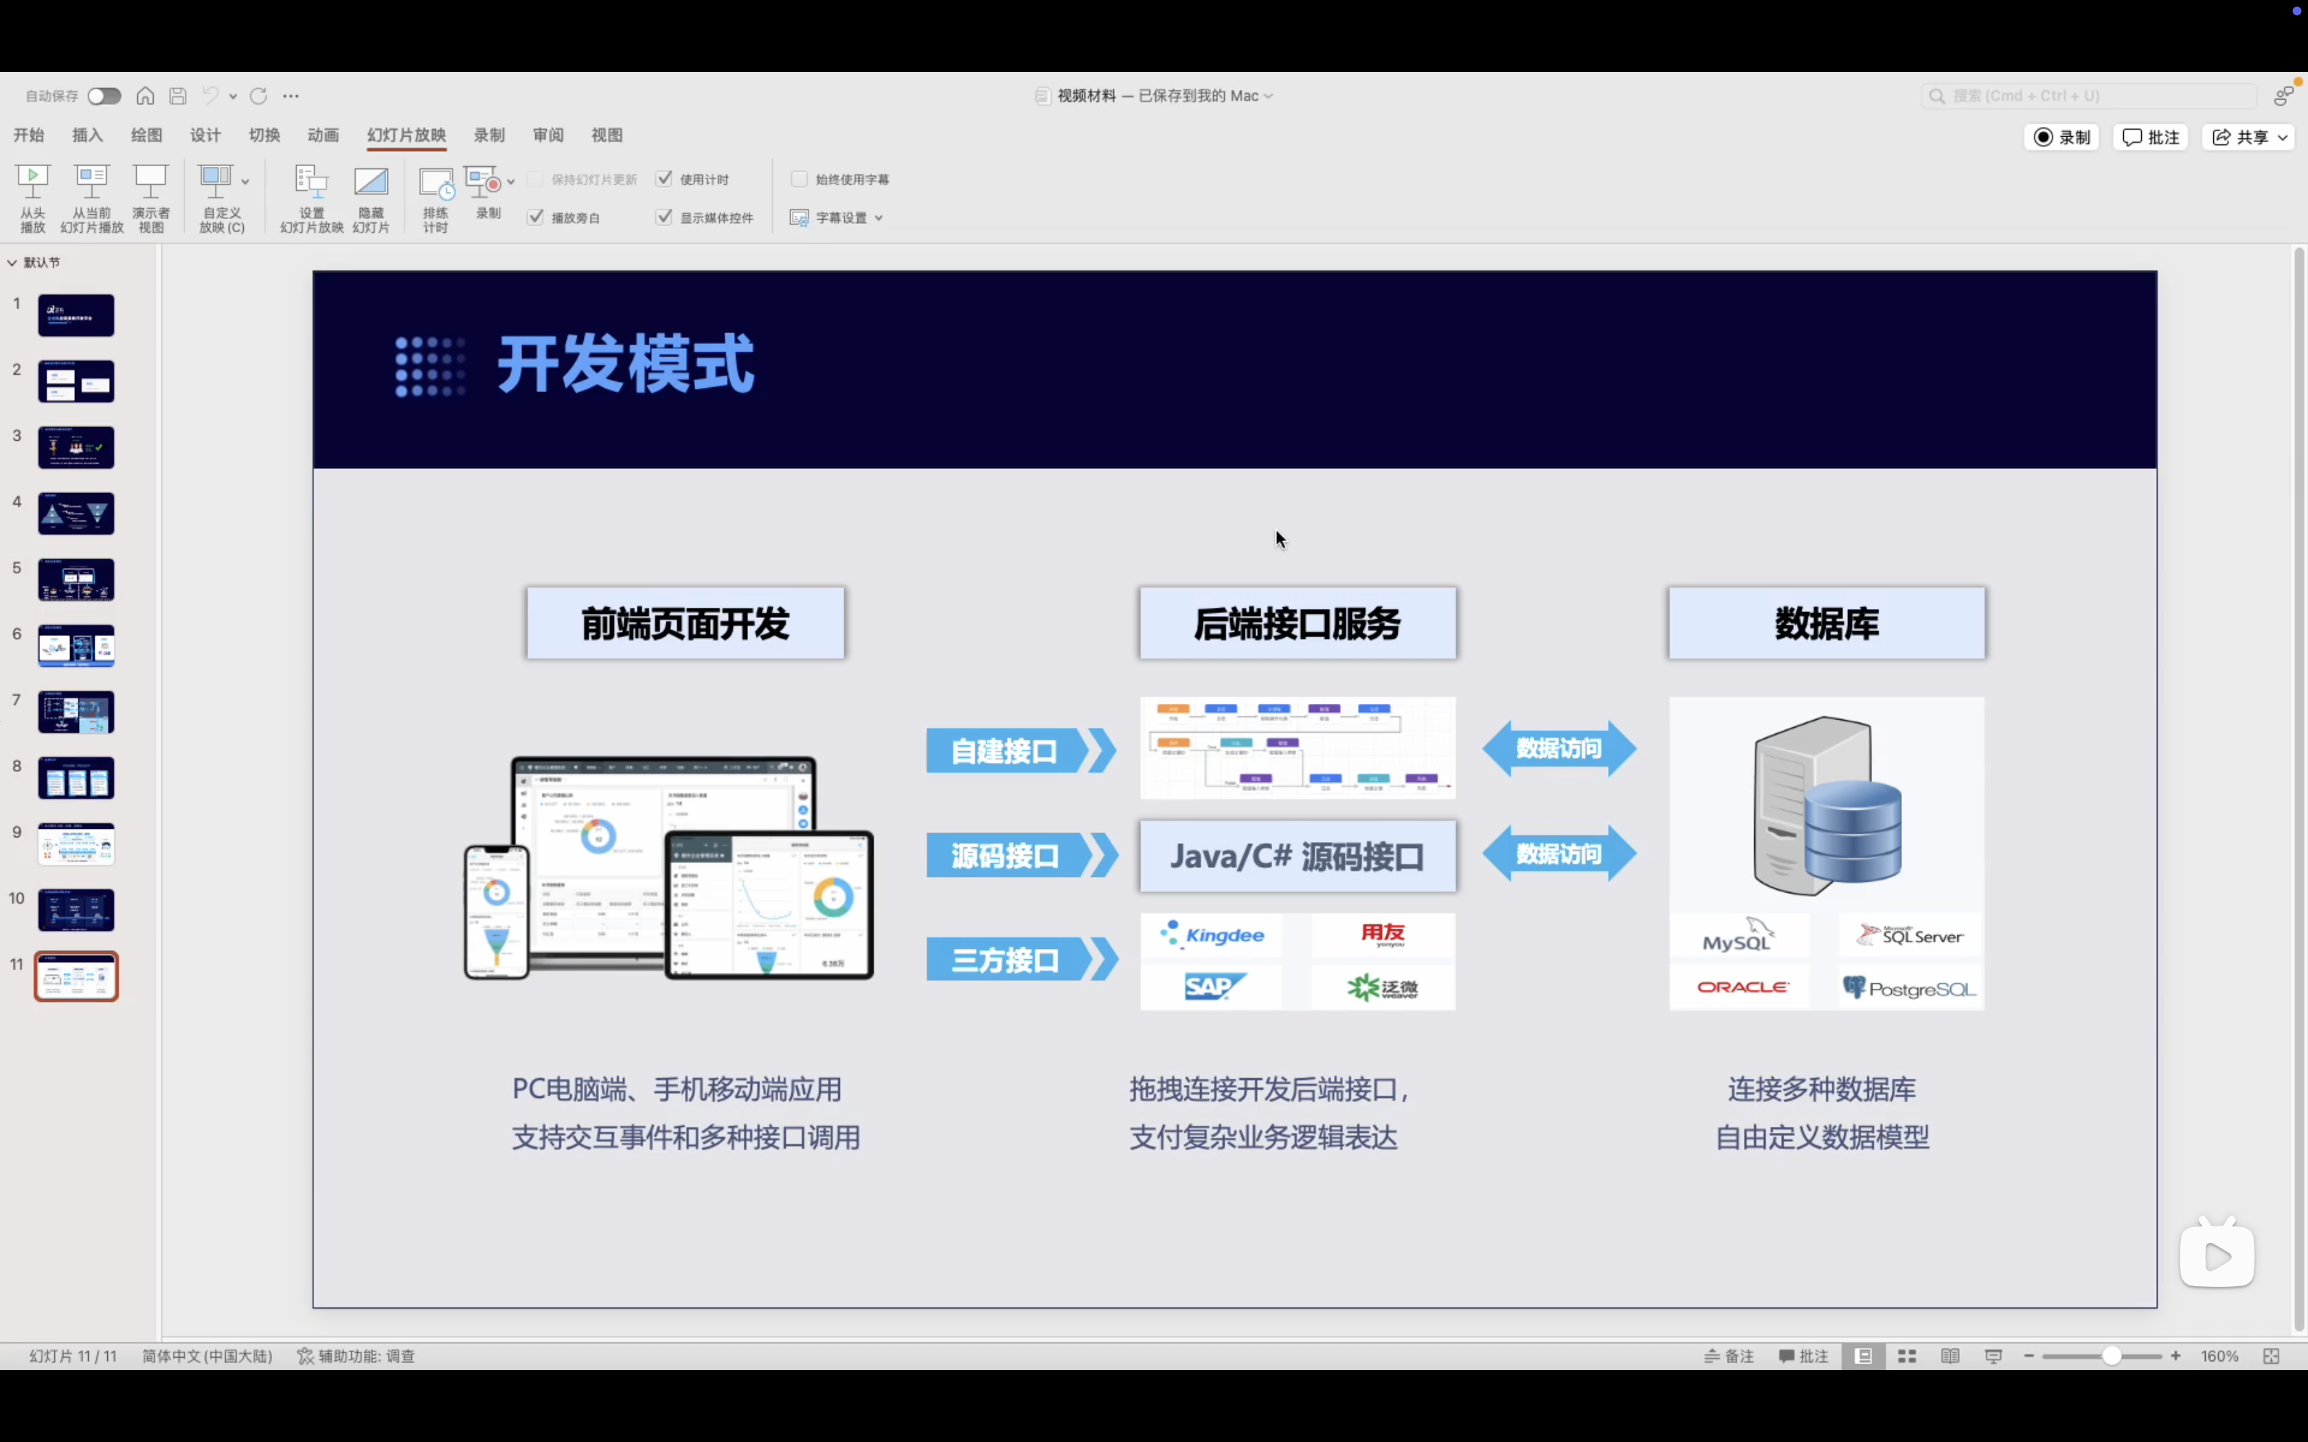Open the Design (设计) tab
The width and height of the screenshot is (2308, 1442).
tap(205, 135)
